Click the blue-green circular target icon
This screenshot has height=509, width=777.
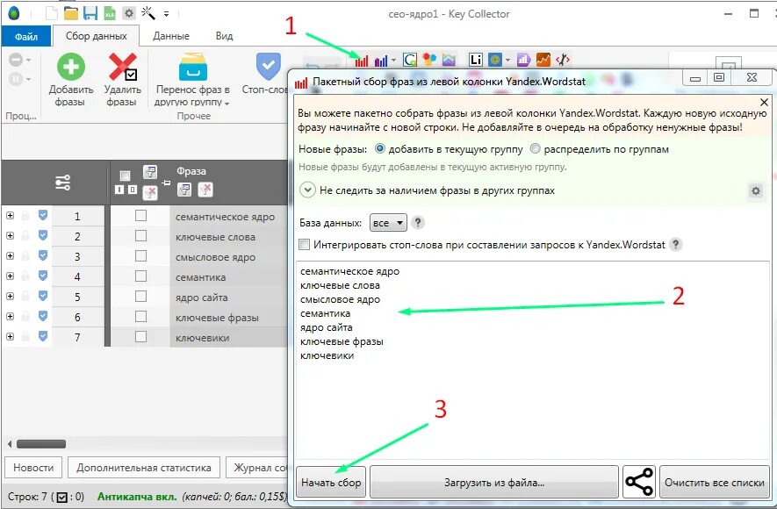tap(494, 60)
